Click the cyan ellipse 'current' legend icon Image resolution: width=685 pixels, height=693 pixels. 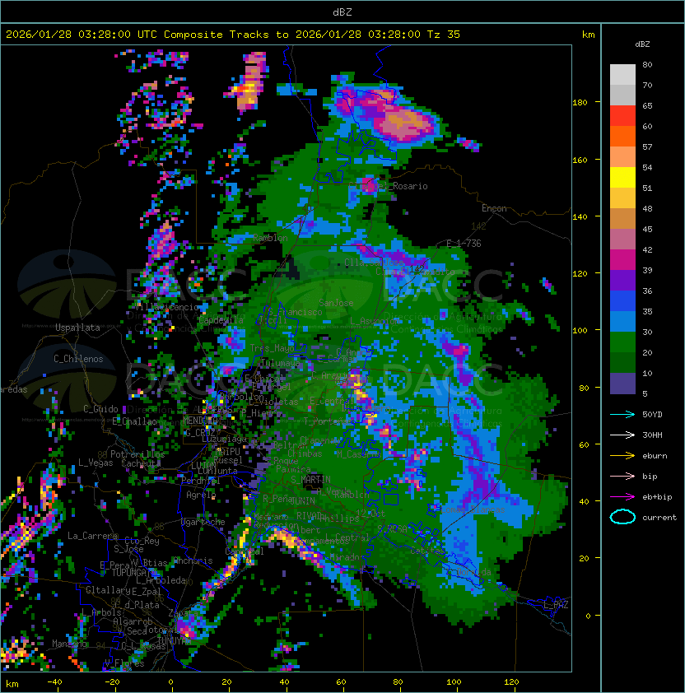pos(622,517)
